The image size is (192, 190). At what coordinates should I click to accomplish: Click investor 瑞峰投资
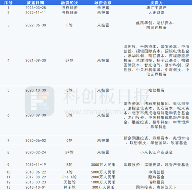(156, 182)
